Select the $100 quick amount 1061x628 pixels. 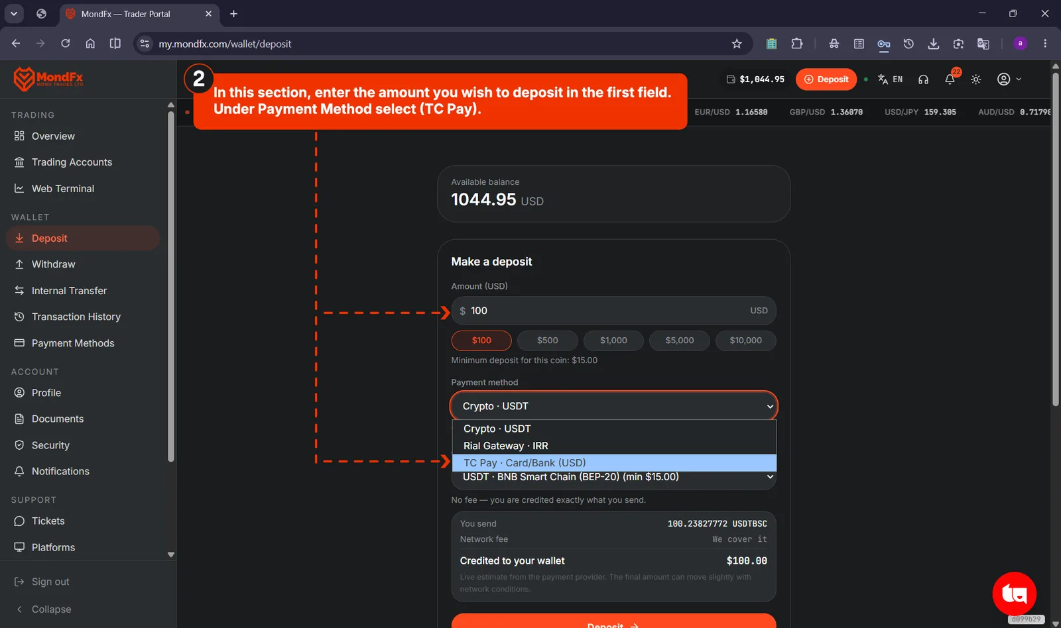click(x=481, y=340)
